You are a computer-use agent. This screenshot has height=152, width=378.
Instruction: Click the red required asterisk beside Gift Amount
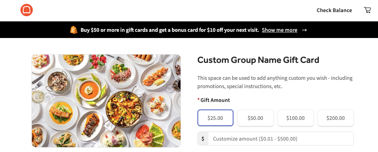pos(199,100)
